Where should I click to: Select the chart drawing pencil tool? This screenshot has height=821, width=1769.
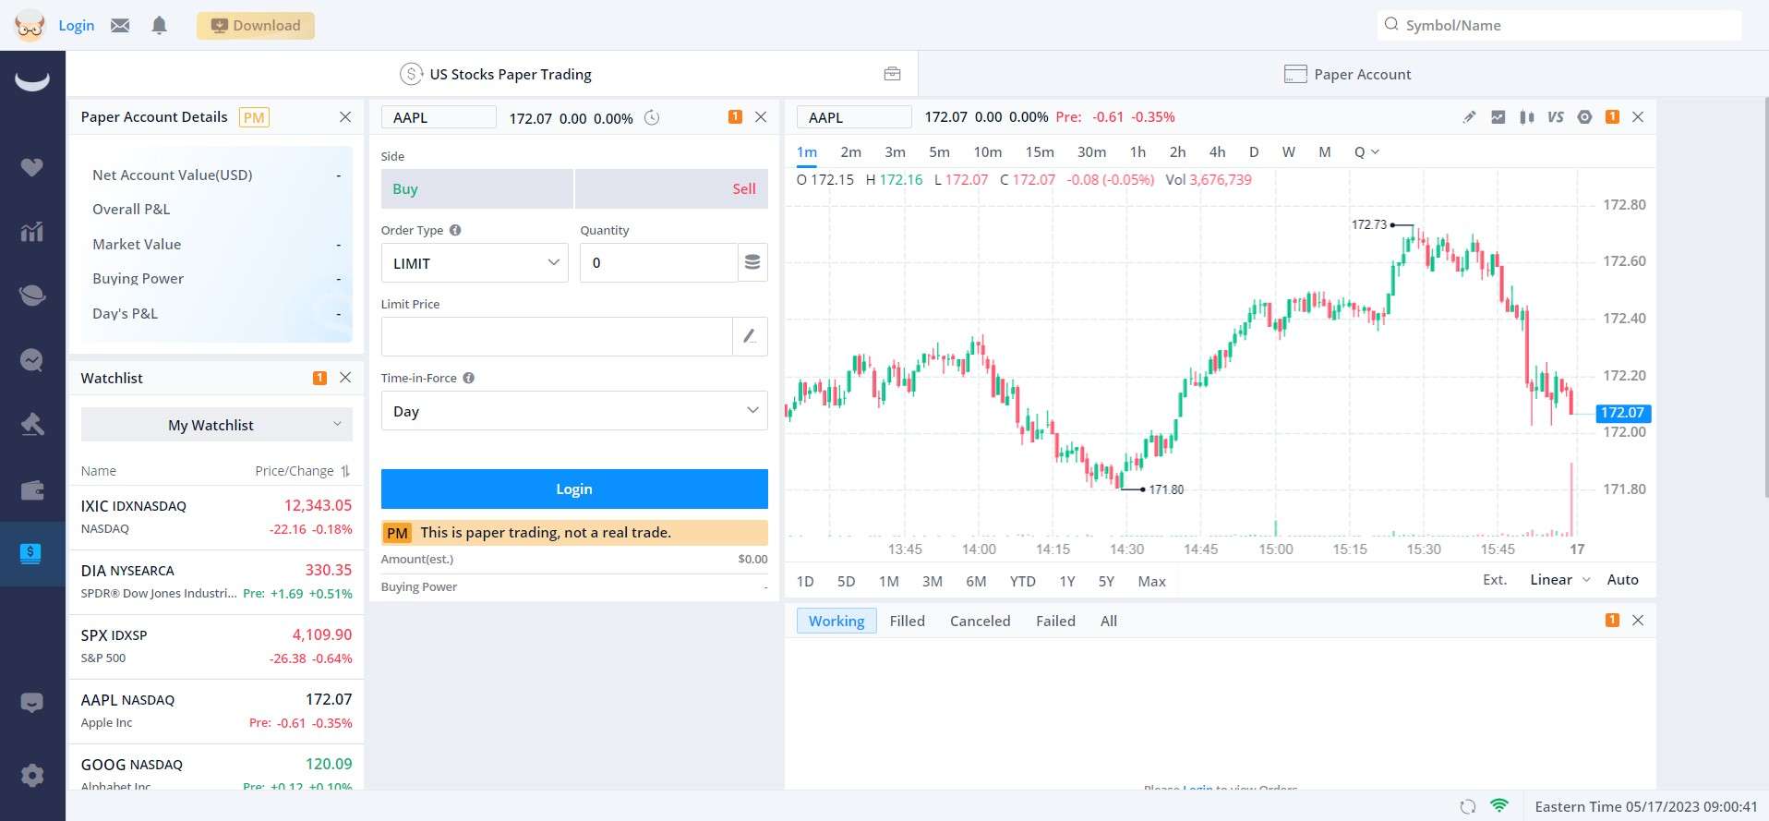(1469, 117)
